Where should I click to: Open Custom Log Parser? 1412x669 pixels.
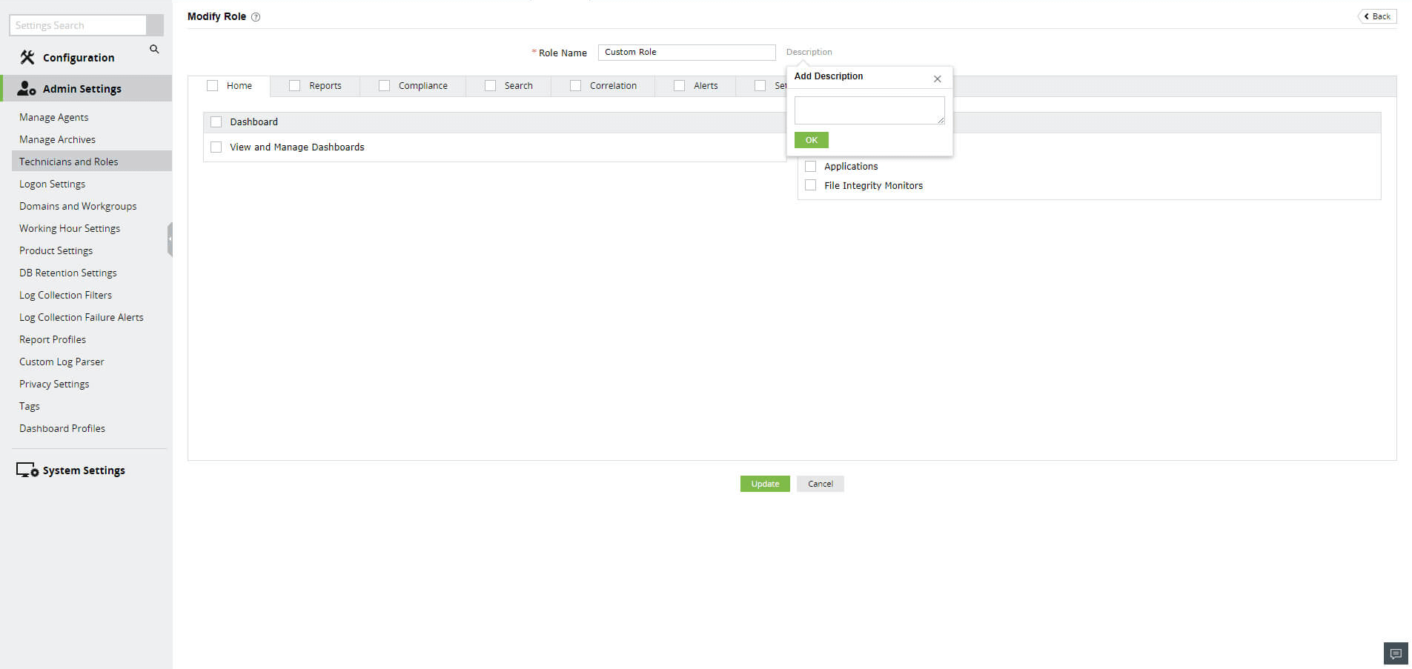[x=62, y=362]
